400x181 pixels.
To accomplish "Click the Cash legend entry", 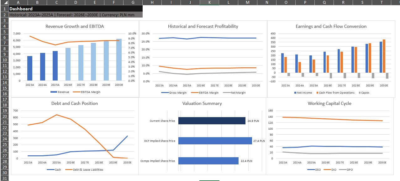I will pos(54,170).
